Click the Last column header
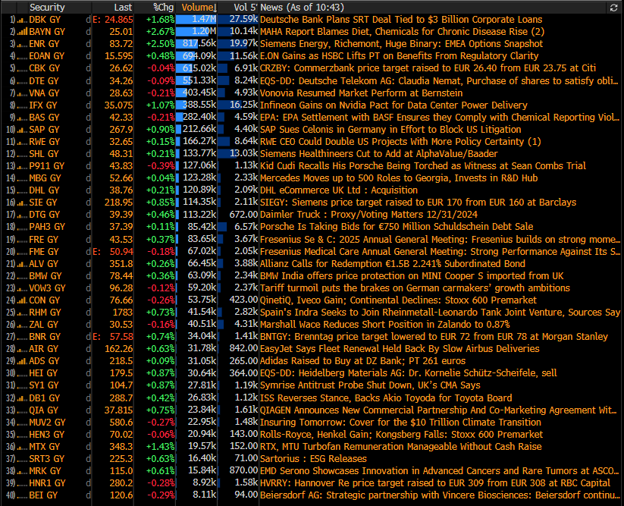The image size is (624, 506). tap(123, 8)
